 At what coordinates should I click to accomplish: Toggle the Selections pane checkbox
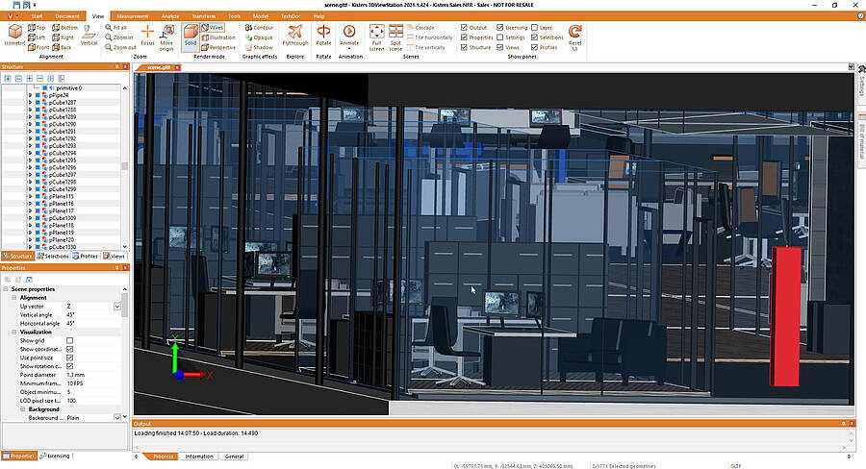[x=535, y=37]
